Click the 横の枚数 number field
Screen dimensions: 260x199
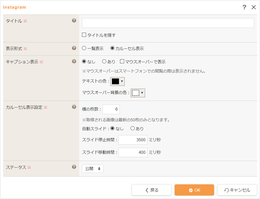[x=111, y=109]
